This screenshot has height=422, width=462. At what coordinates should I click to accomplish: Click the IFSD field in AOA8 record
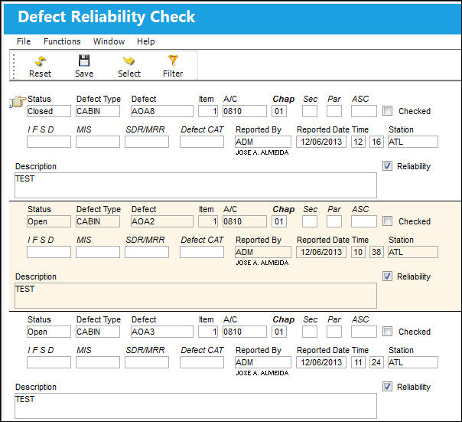(49, 142)
